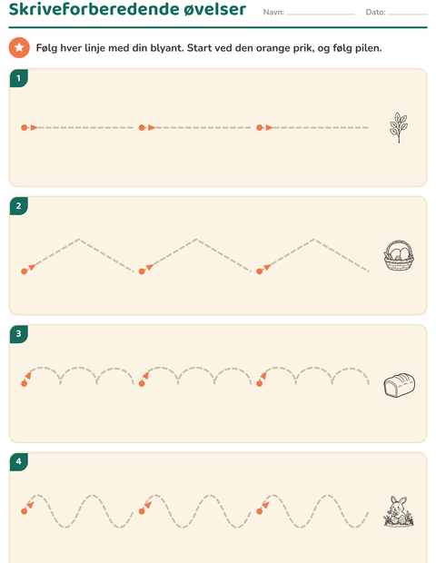Click the Easter egg basket illustration
The width and height of the screenshot is (436, 563).
click(399, 255)
